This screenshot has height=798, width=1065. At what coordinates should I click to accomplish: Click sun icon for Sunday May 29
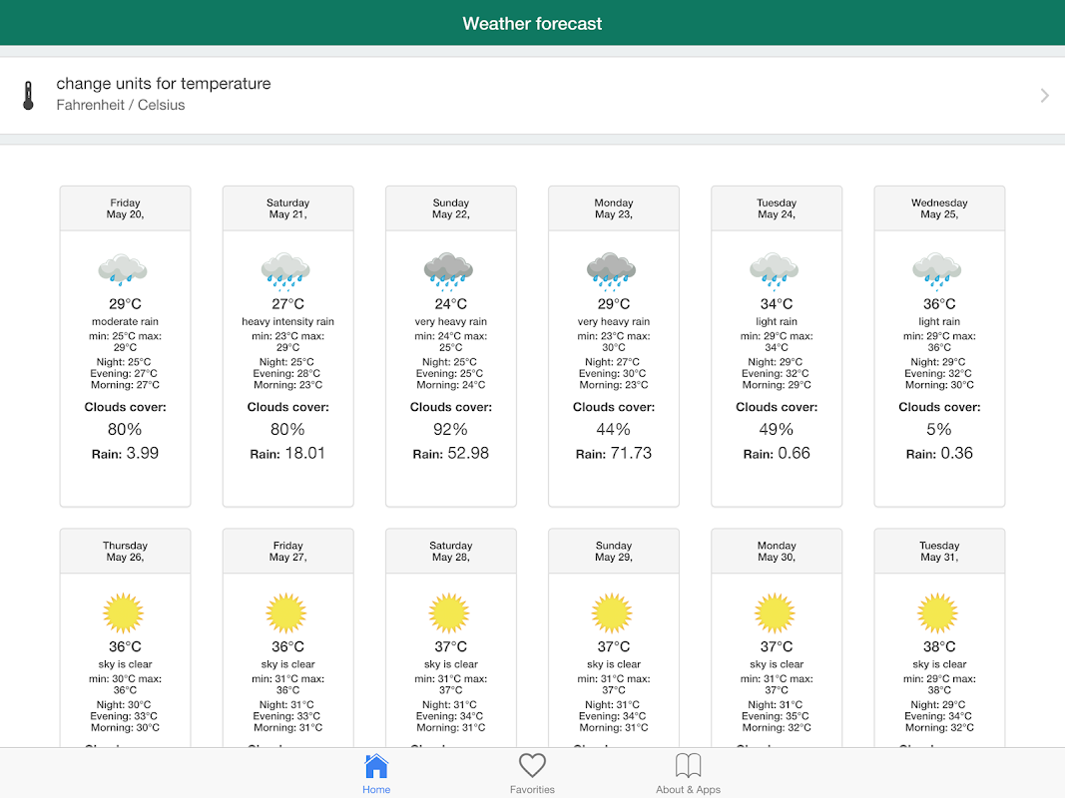click(612, 612)
